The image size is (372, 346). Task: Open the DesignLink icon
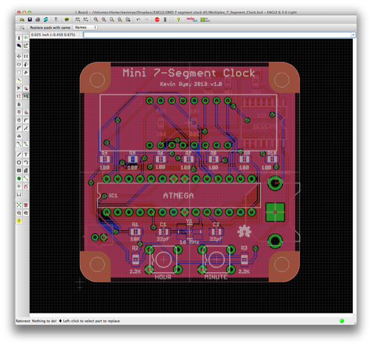[191, 19]
